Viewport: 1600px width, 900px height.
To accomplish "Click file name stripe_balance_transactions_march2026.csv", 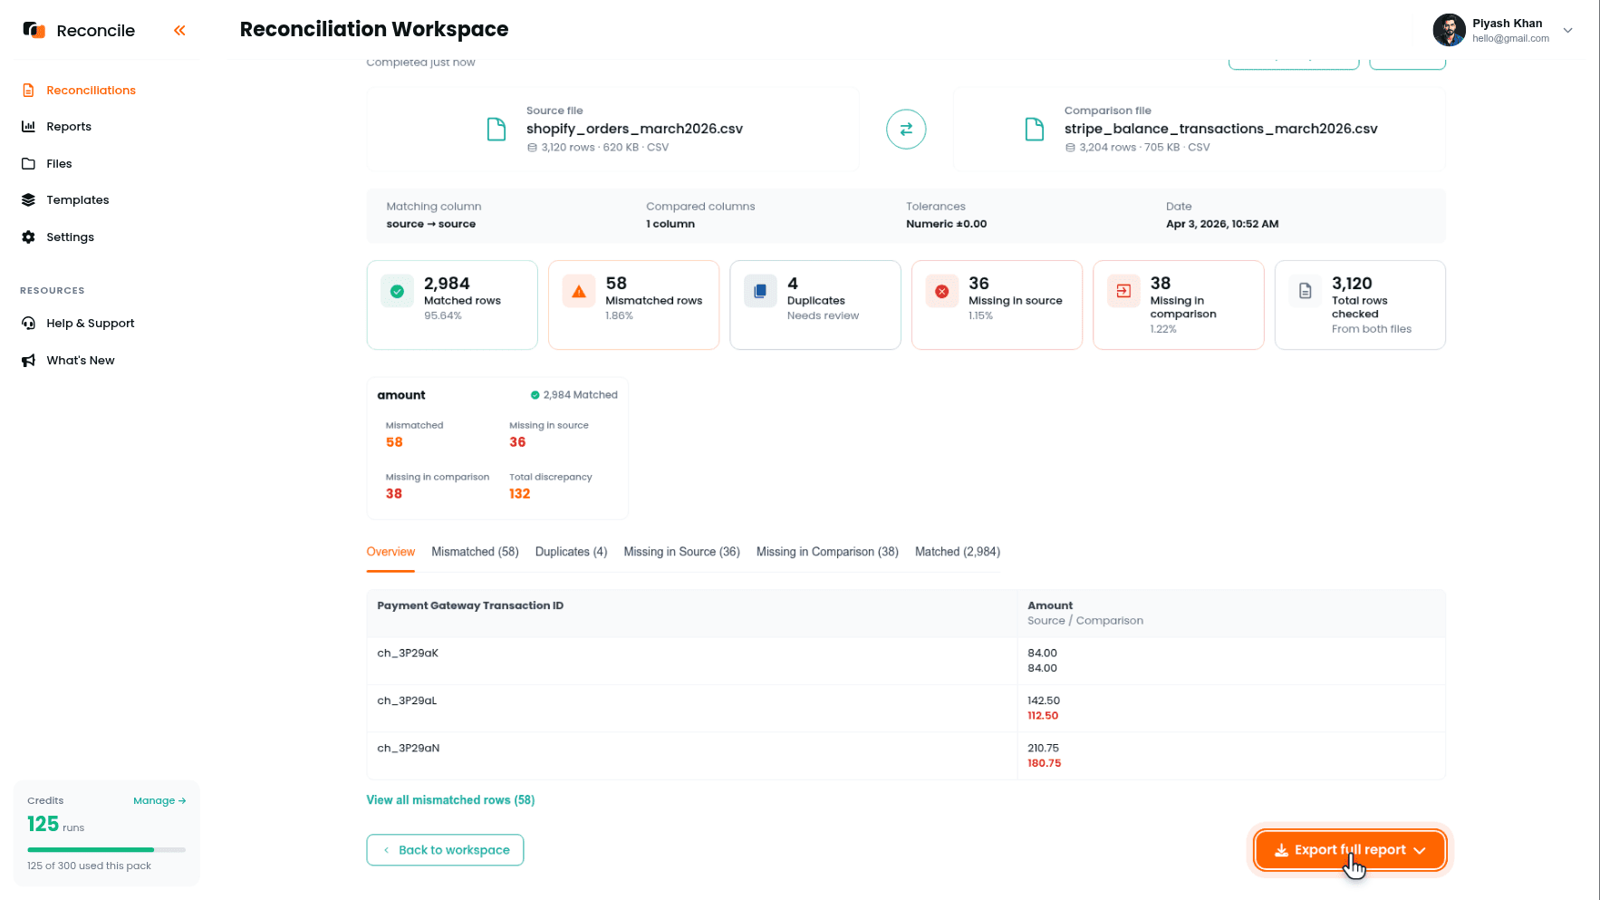I will (x=1220, y=129).
